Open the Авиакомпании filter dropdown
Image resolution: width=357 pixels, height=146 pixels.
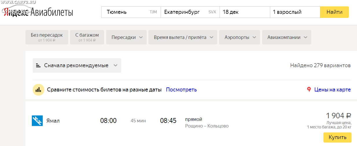[x=287, y=37]
